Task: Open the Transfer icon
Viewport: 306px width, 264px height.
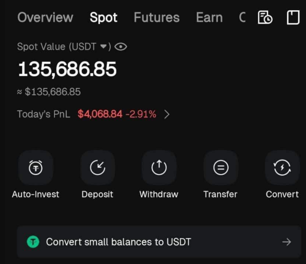Action: pos(221,168)
